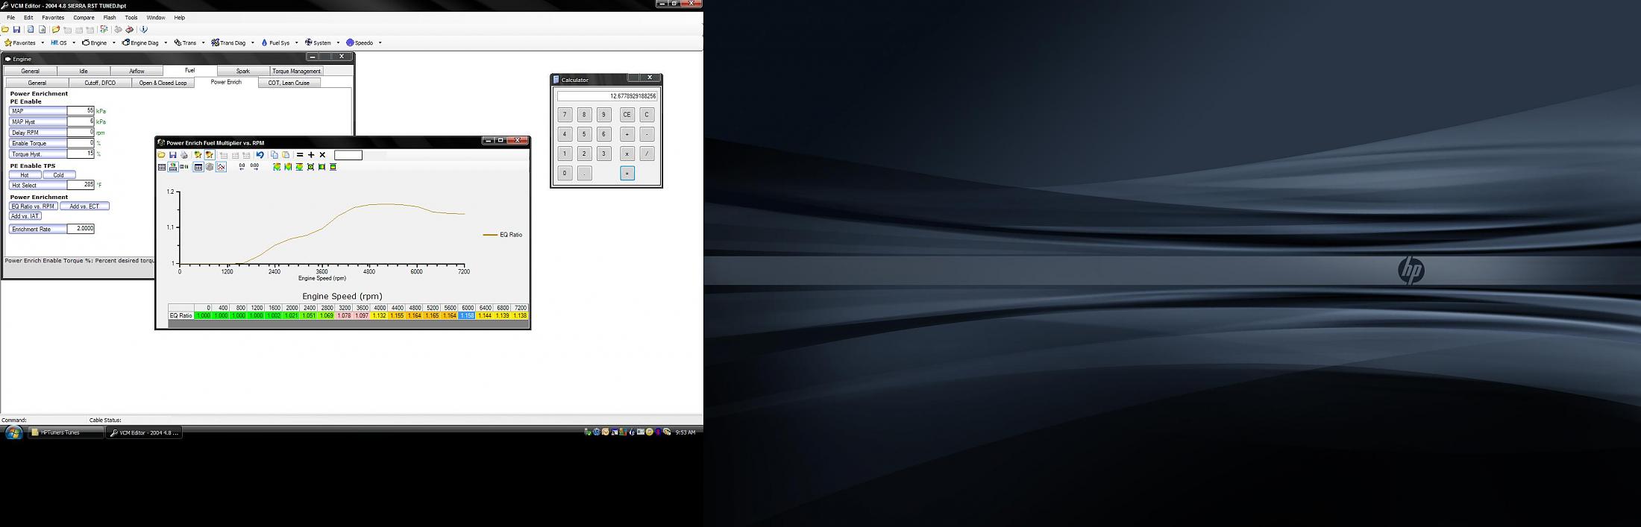Toggle the Cold PE Enable TPS button
Viewport: 1641px width, 527px height.
pyautogui.click(x=59, y=175)
